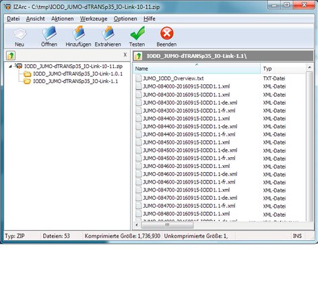This screenshot has width=318, height=307.
Task: Click the red Beenden icon
Action: click(166, 33)
